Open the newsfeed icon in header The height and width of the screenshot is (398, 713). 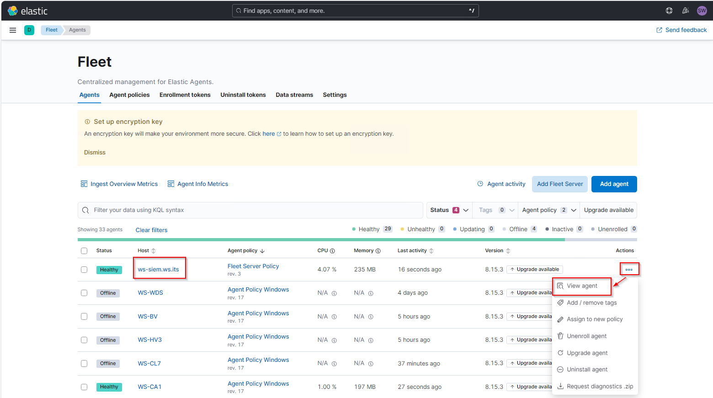pyautogui.click(x=686, y=11)
